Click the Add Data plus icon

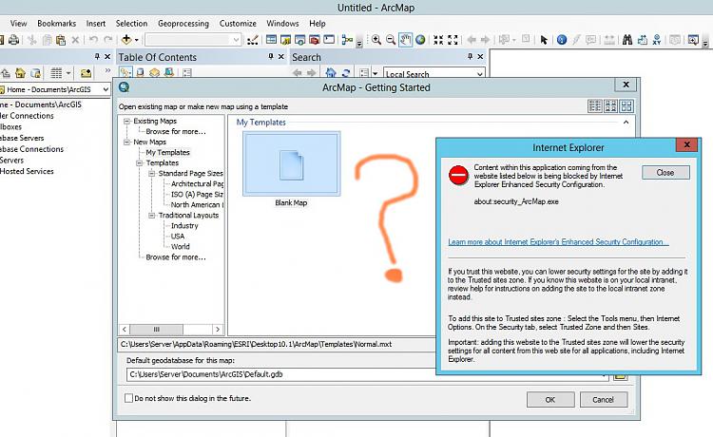126,40
